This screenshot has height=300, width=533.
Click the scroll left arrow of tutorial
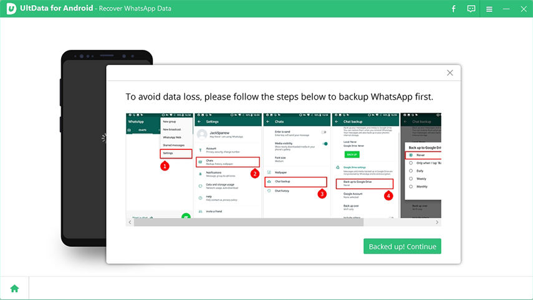(x=130, y=222)
